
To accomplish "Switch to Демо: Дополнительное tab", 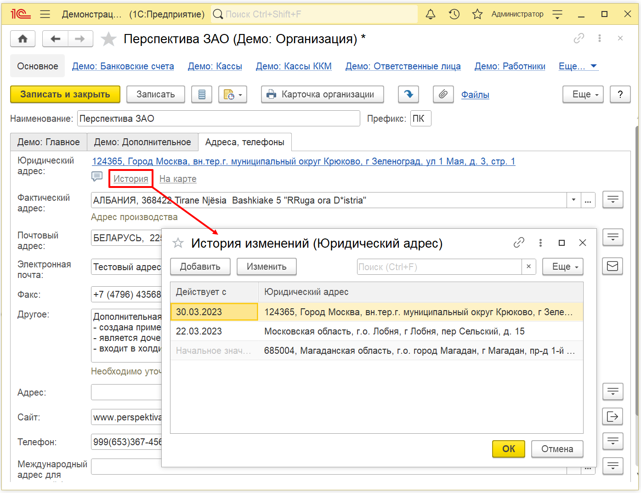I will click(x=142, y=142).
